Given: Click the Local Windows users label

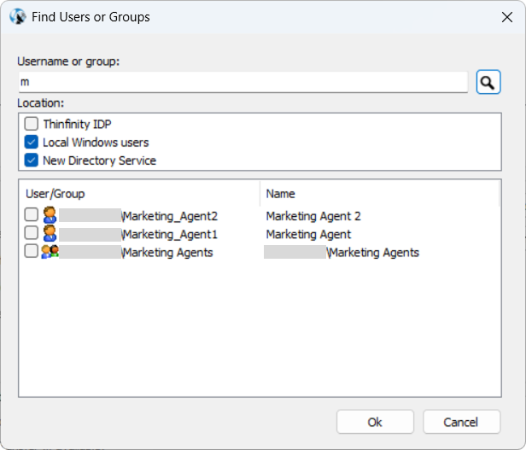Looking at the screenshot, I should click(96, 143).
